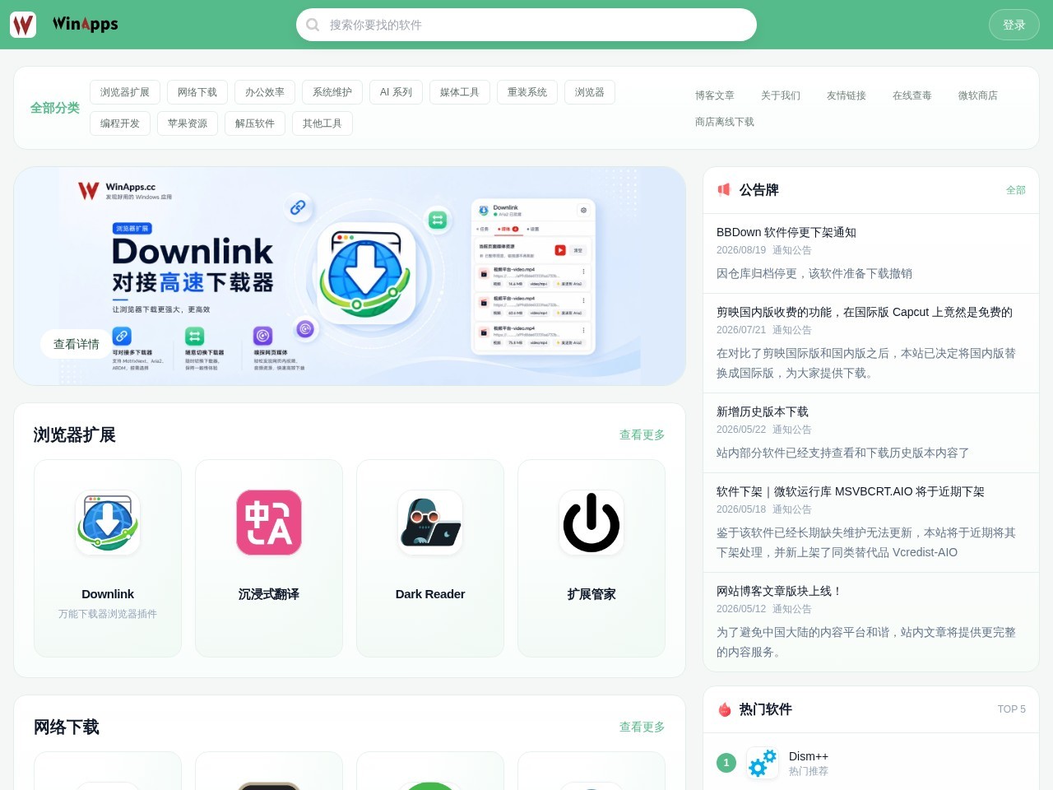The width and height of the screenshot is (1053, 790).
Task: Select the 办公效率 category tag
Action: pyautogui.click(x=265, y=92)
